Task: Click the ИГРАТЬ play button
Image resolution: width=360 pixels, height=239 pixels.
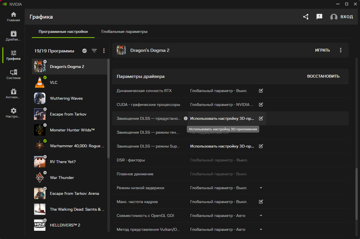Action: pyautogui.click(x=323, y=50)
